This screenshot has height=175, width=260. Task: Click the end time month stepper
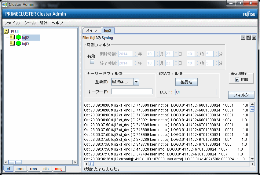point(157,63)
